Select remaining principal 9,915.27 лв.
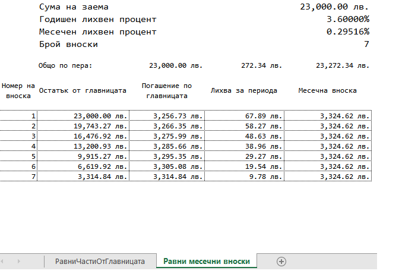 coord(83,156)
